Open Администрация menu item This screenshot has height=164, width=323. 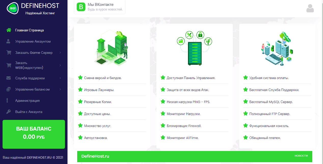pos(28,100)
